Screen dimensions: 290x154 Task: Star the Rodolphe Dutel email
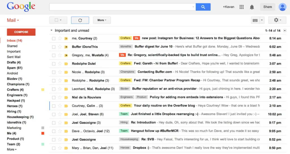pos(60,64)
